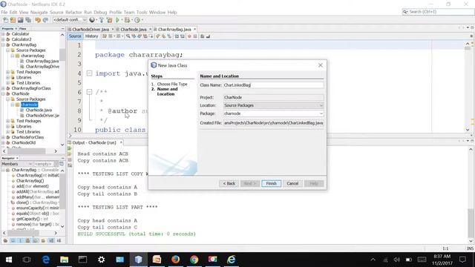Click the Redo toolbar icon
Screen dimensions: 475x267
(x=45, y=20)
